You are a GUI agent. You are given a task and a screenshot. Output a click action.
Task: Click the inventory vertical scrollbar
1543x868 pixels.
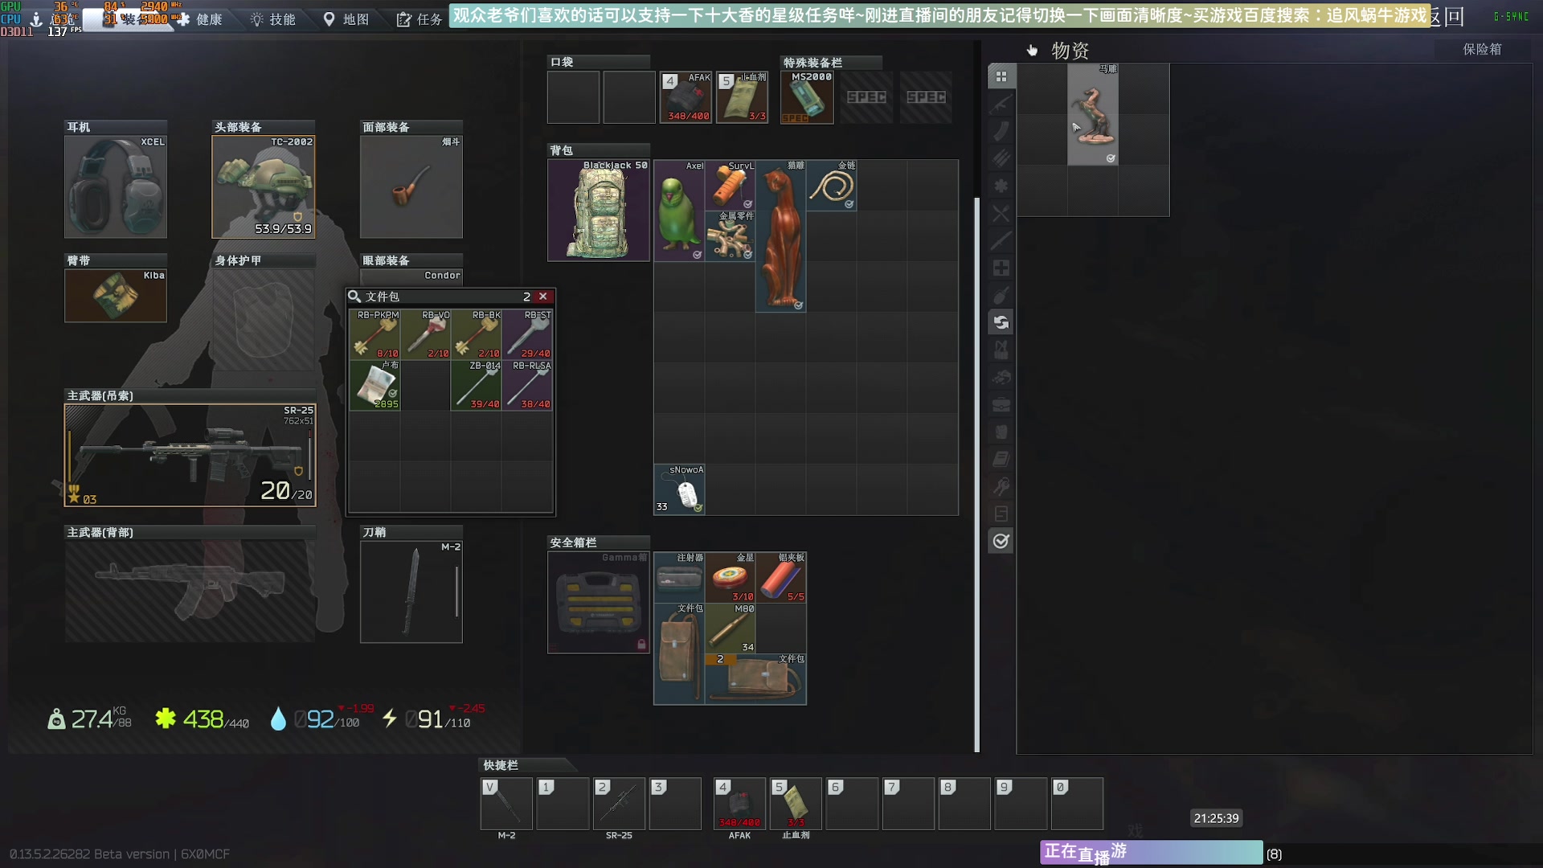976,474
